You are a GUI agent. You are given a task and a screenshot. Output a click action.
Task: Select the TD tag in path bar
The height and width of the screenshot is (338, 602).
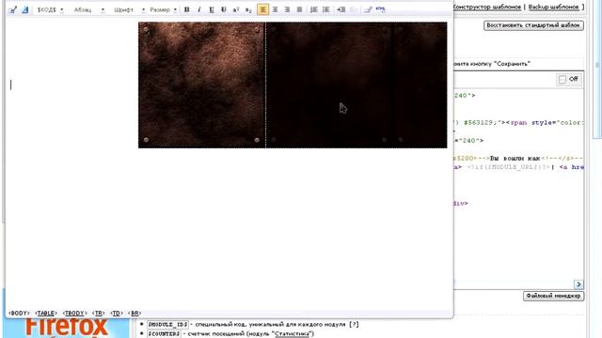pyautogui.click(x=117, y=313)
